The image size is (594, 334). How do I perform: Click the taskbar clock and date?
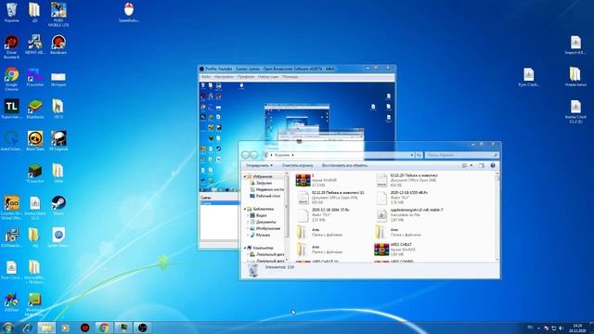coord(577,328)
